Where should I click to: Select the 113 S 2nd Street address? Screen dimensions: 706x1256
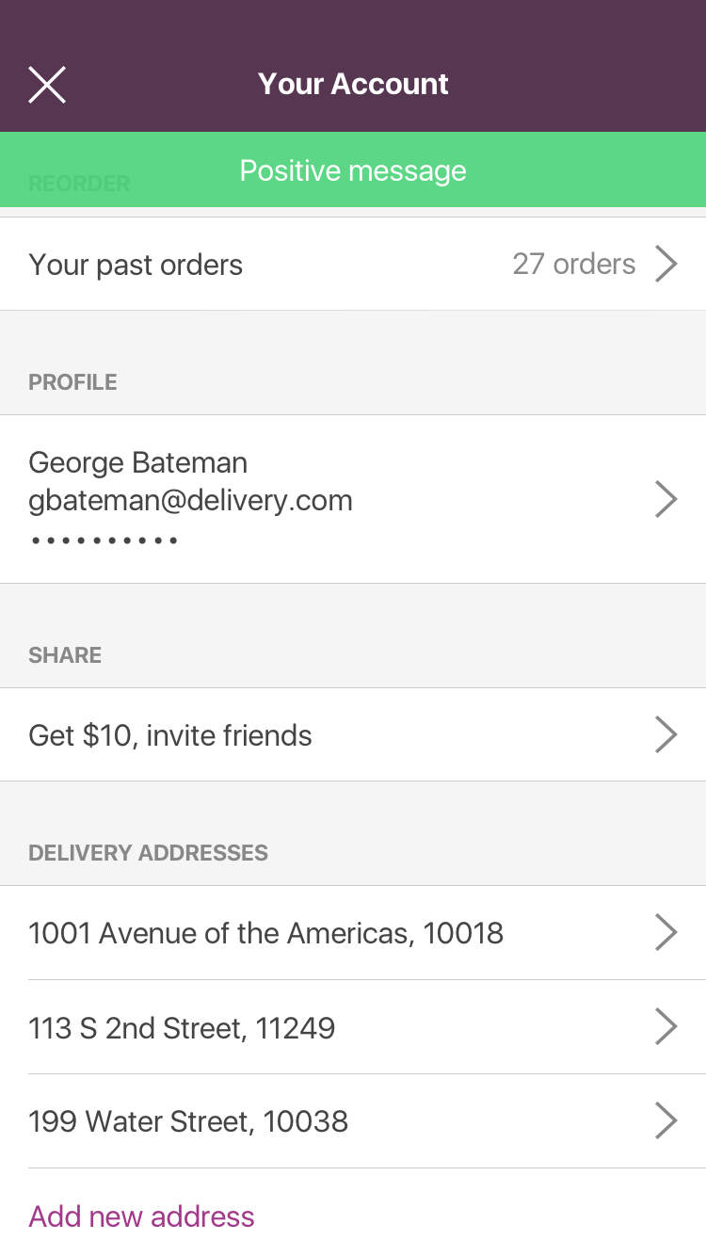(182, 1027)
